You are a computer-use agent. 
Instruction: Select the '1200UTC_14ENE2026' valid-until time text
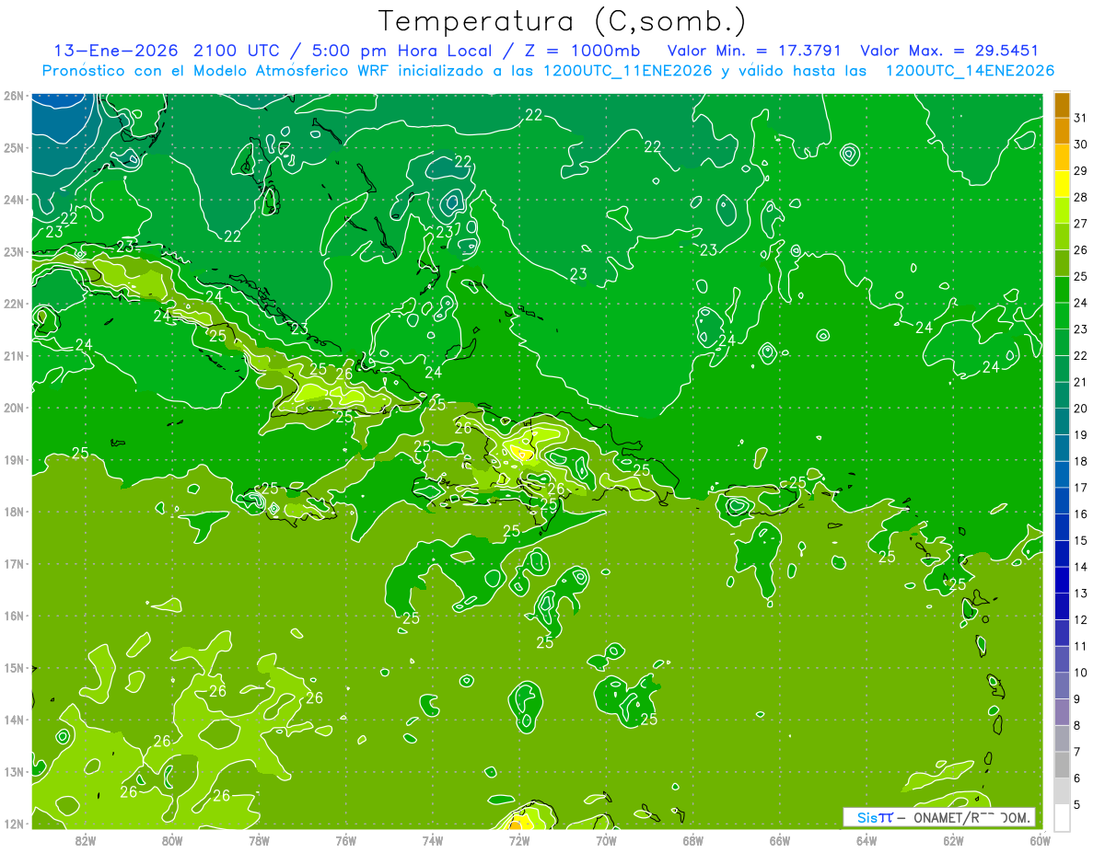pyautogui.click(x=970, y=71)
